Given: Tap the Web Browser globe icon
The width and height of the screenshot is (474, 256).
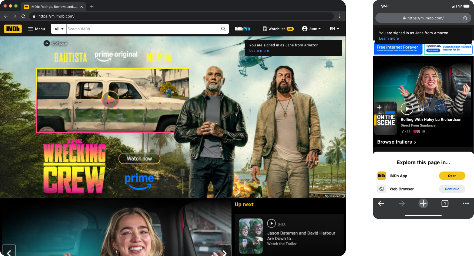Looking at the screenshot, I should (382, 189).
